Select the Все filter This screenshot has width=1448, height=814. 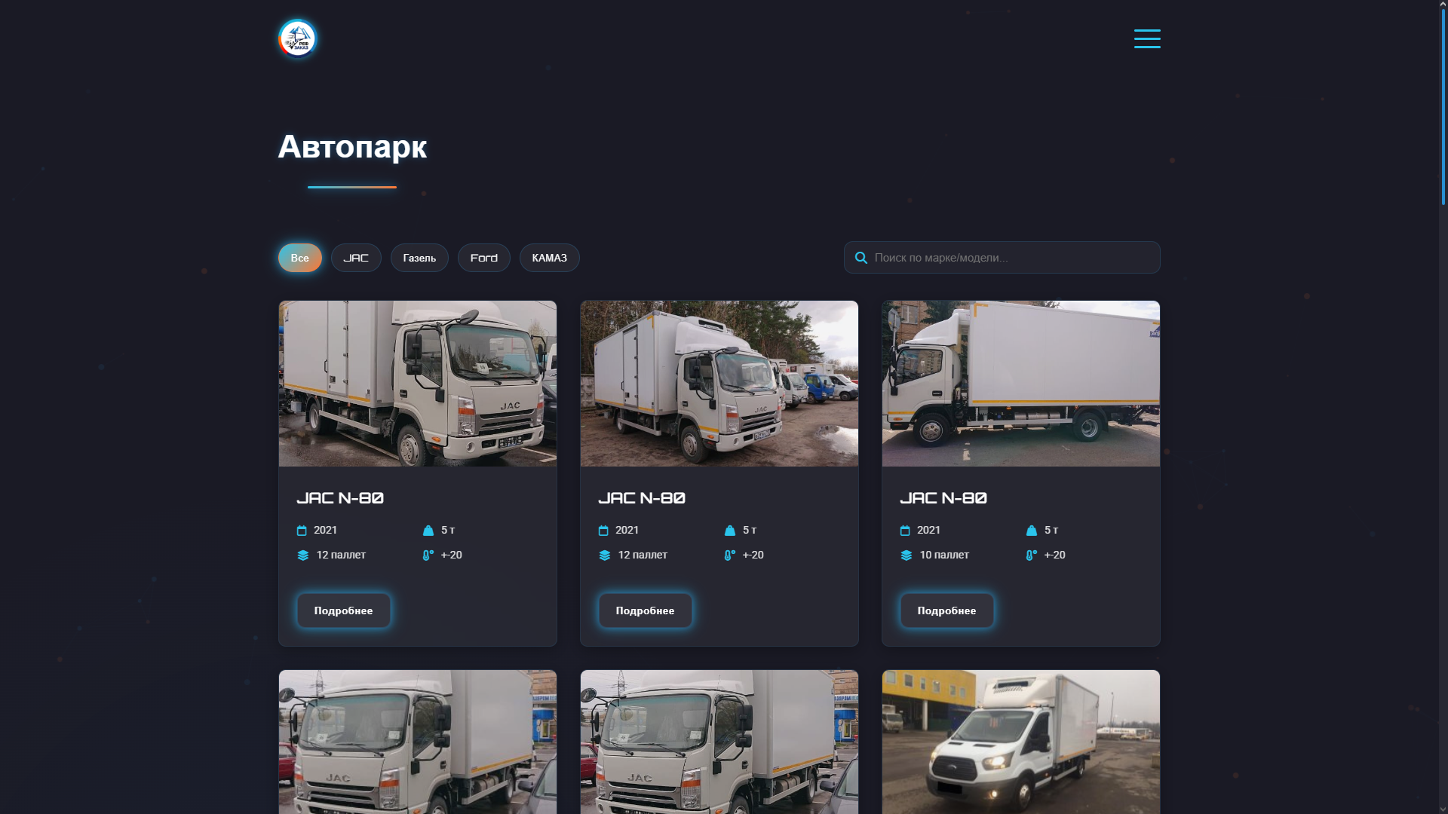pyautogui.click(x=300, y=258)
